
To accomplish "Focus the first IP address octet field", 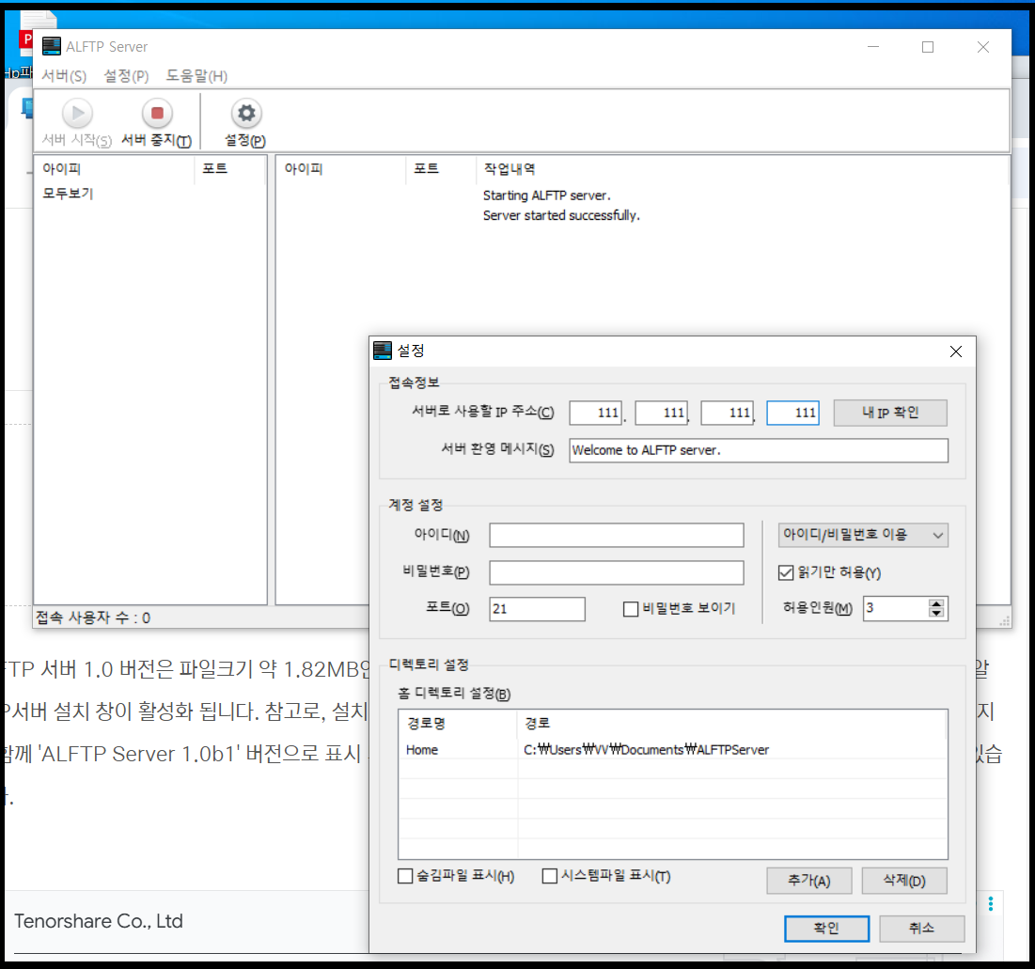I will (x=595, y=413).
